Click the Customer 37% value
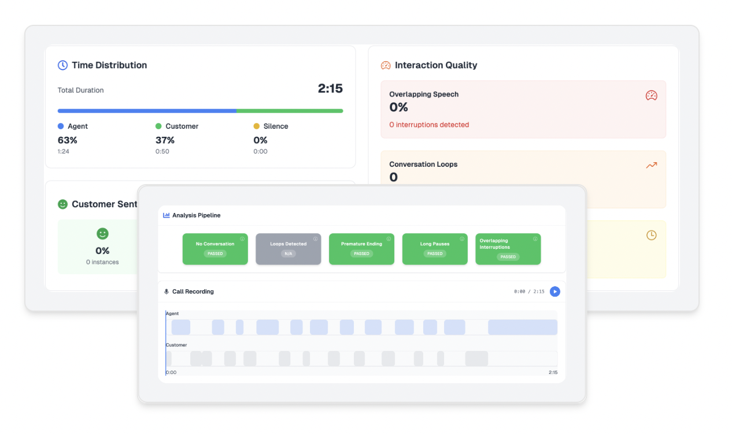 165,140
